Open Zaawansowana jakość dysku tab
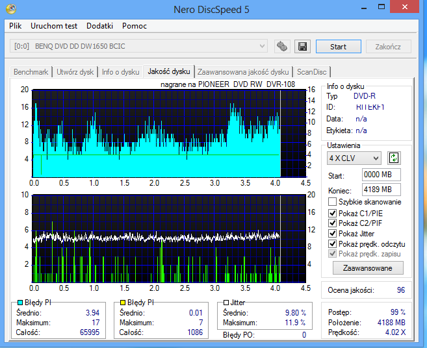 [x=243, y=72]
